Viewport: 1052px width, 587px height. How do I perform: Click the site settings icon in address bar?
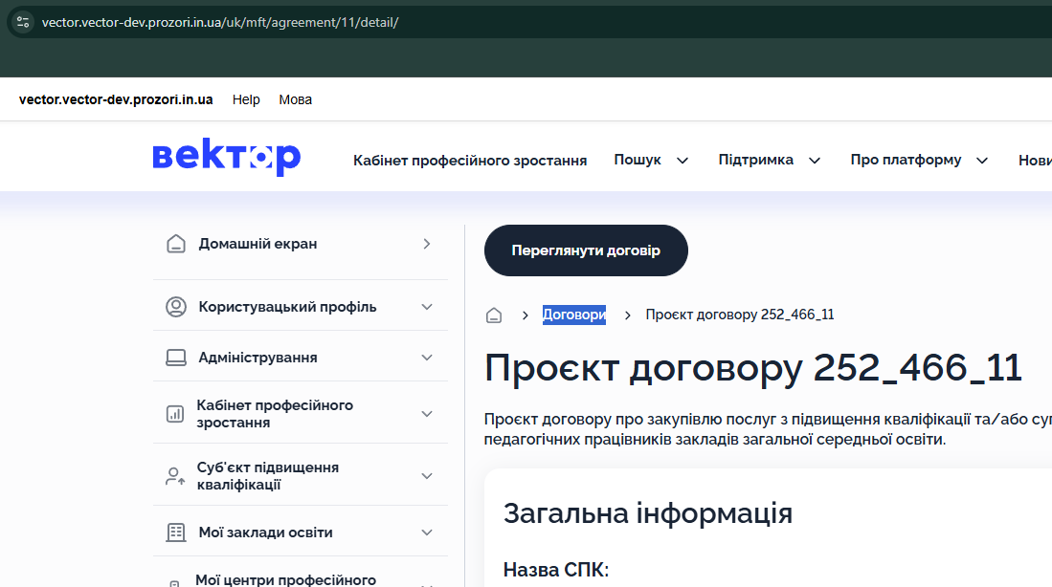(23, 22)
